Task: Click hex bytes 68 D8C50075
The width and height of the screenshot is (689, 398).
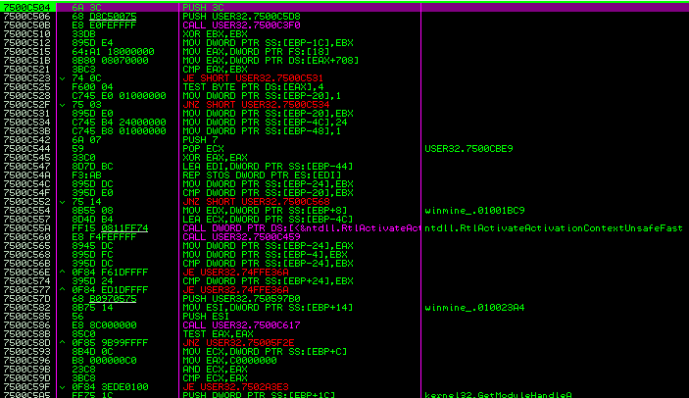Action: [x=104, y=17]
